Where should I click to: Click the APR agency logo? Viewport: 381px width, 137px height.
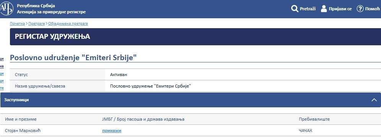pyautogui.click(x=6, y=9)
